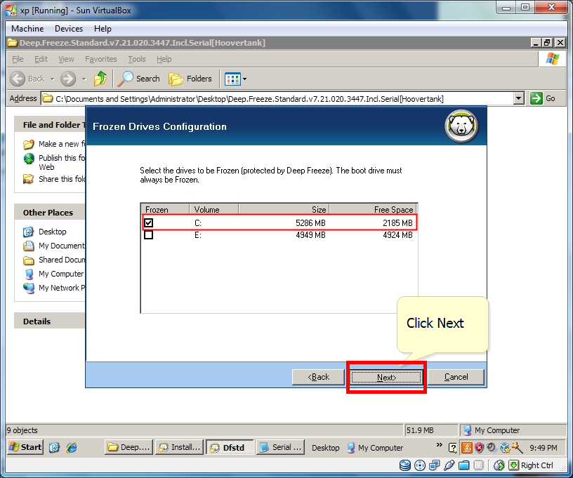Open the Explorer Tools menu
Viewport: 573px width, 478px height.
click(x=137, y=59)
